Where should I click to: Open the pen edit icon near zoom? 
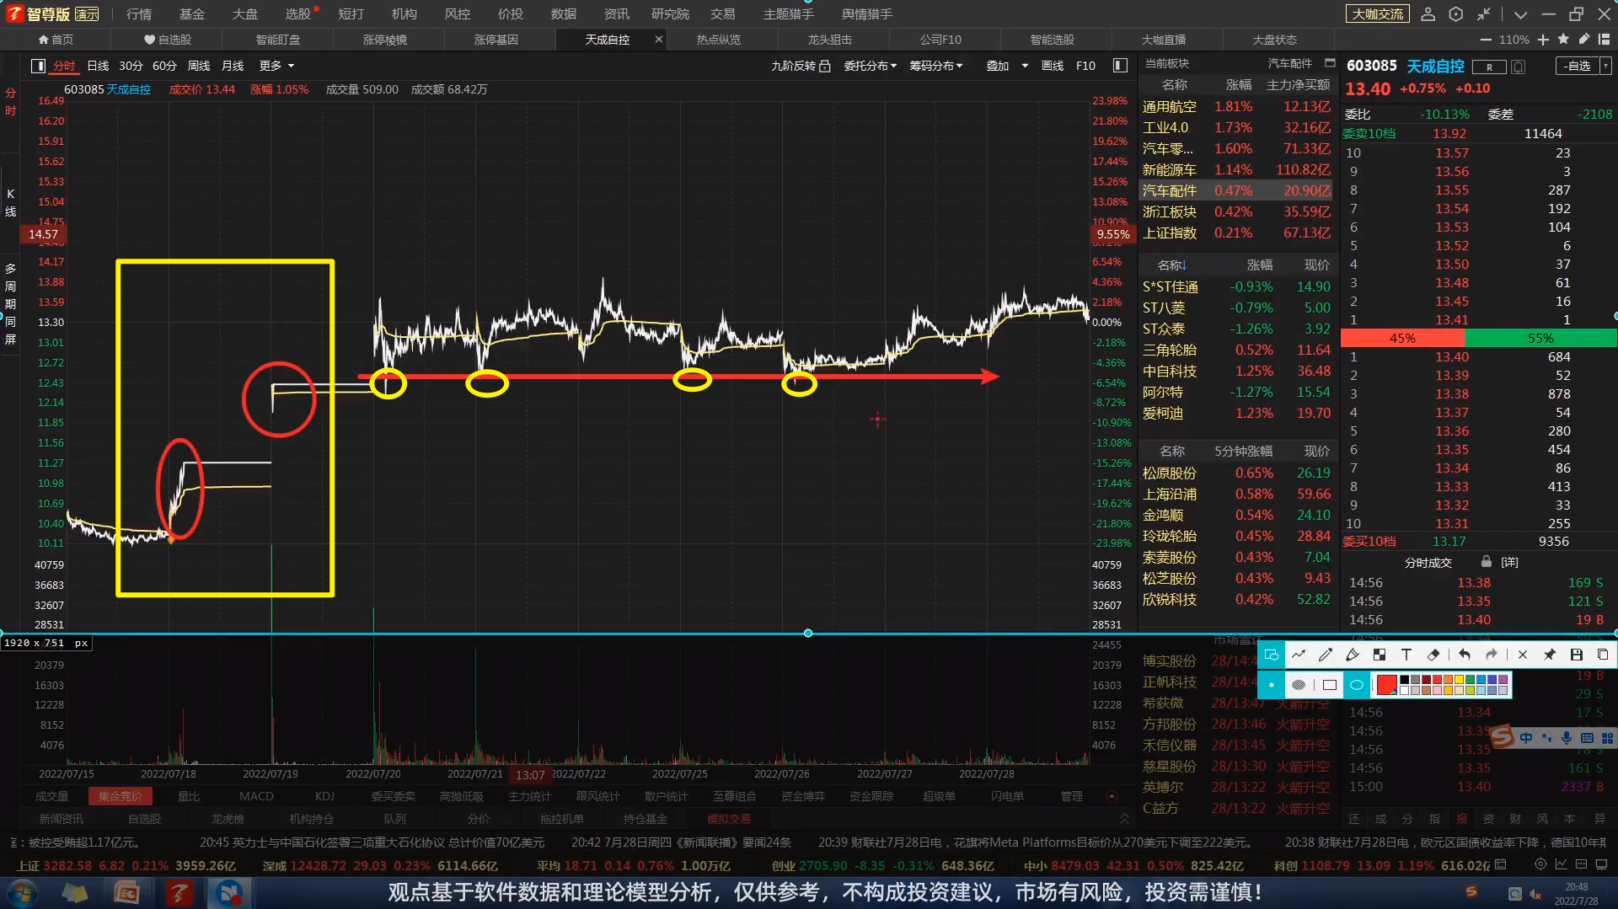1584,40
